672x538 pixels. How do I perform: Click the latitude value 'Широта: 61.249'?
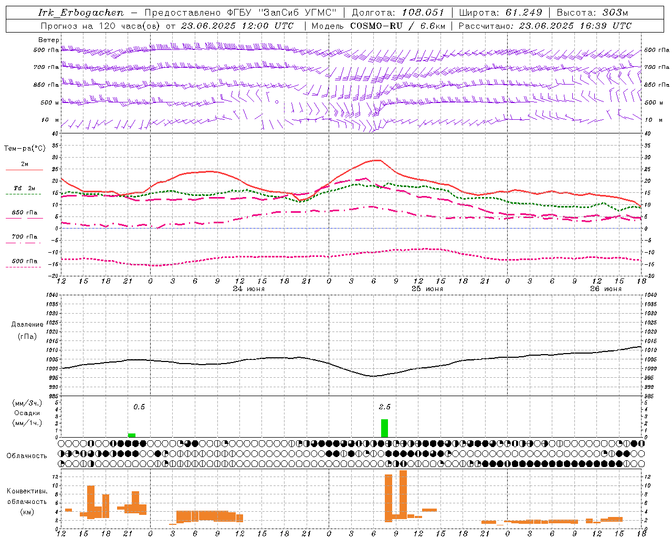[x=501, y=13]
